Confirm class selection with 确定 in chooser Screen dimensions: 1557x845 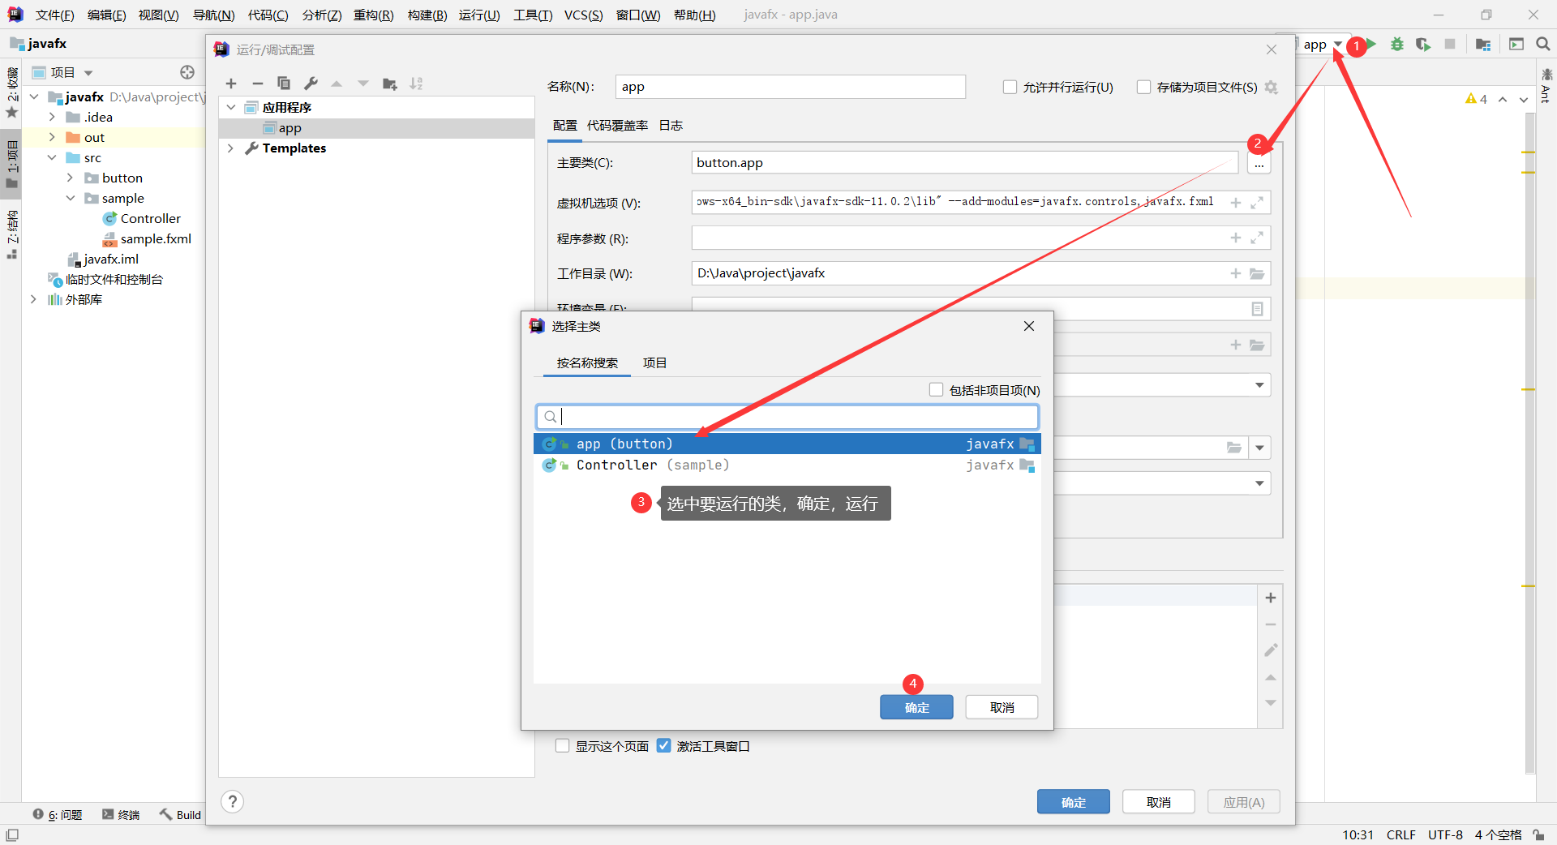tap(916, 707)
